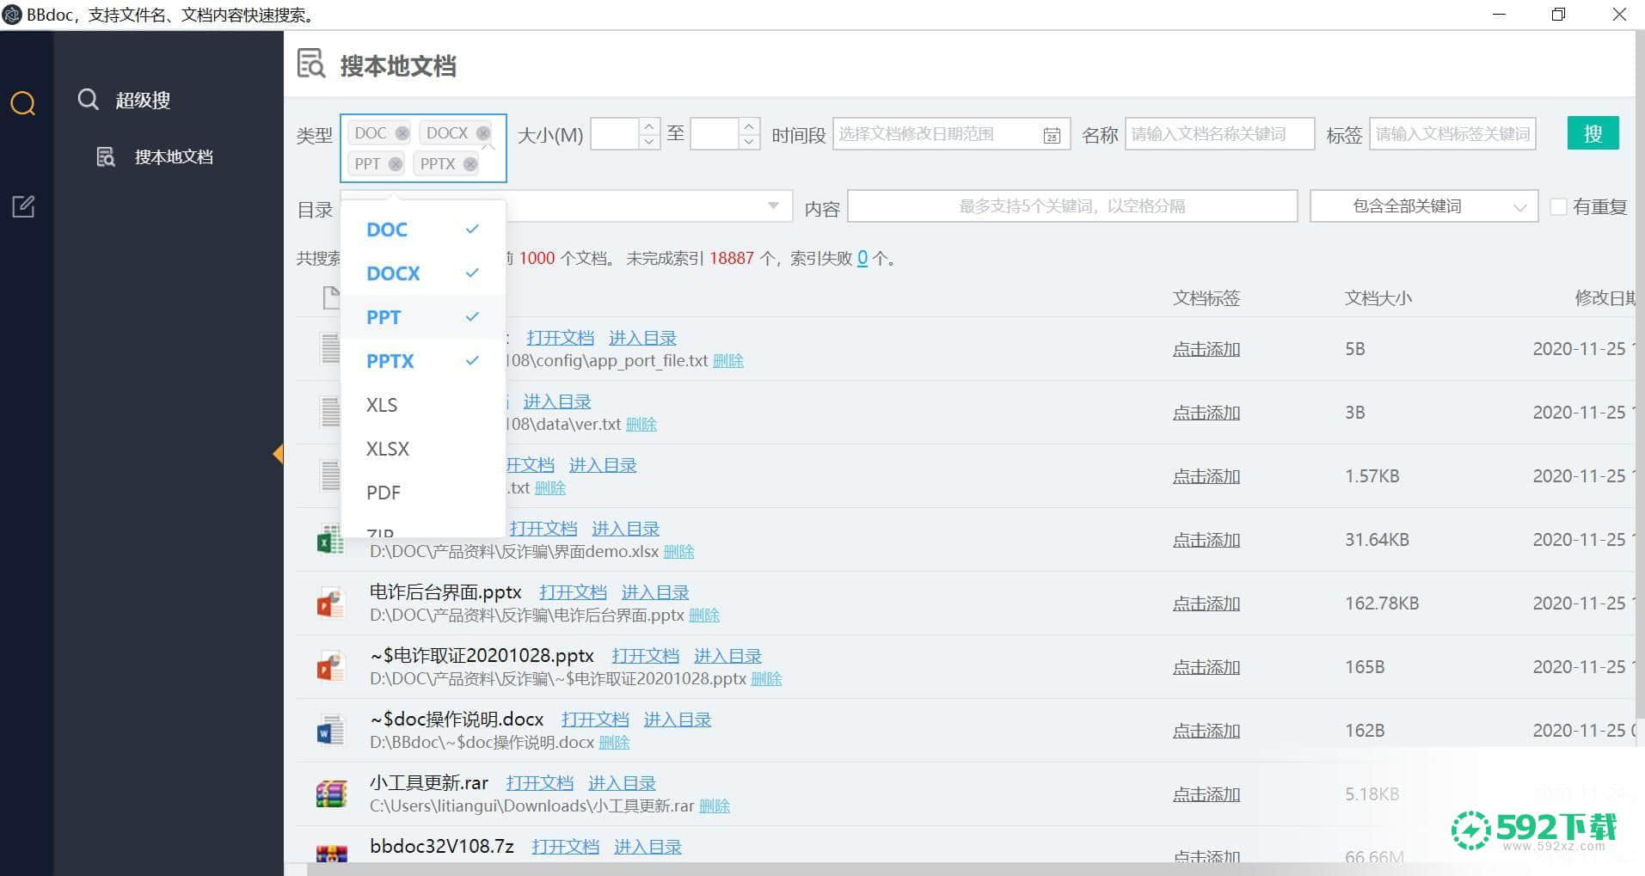Delete the 电诈后台界面.pptx entry
Screen dimensions: 1645x876
point(704,616)
